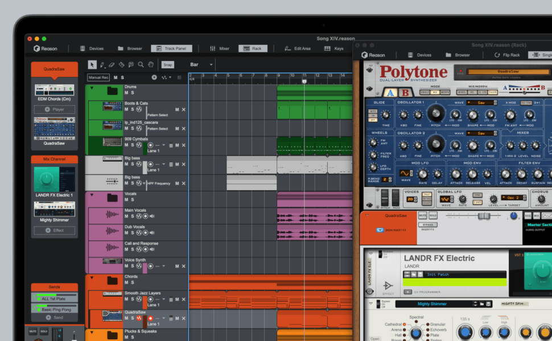The width and height of the screenshot is (552, 341).
Task: Toggle the Snap button
Action: 167,65
